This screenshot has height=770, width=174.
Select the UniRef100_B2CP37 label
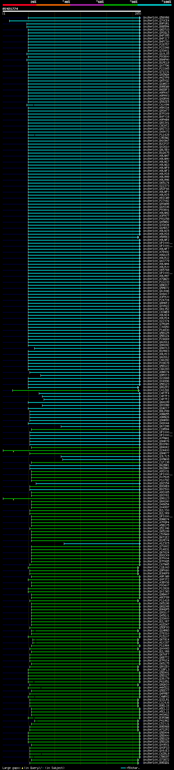point(156,144)
